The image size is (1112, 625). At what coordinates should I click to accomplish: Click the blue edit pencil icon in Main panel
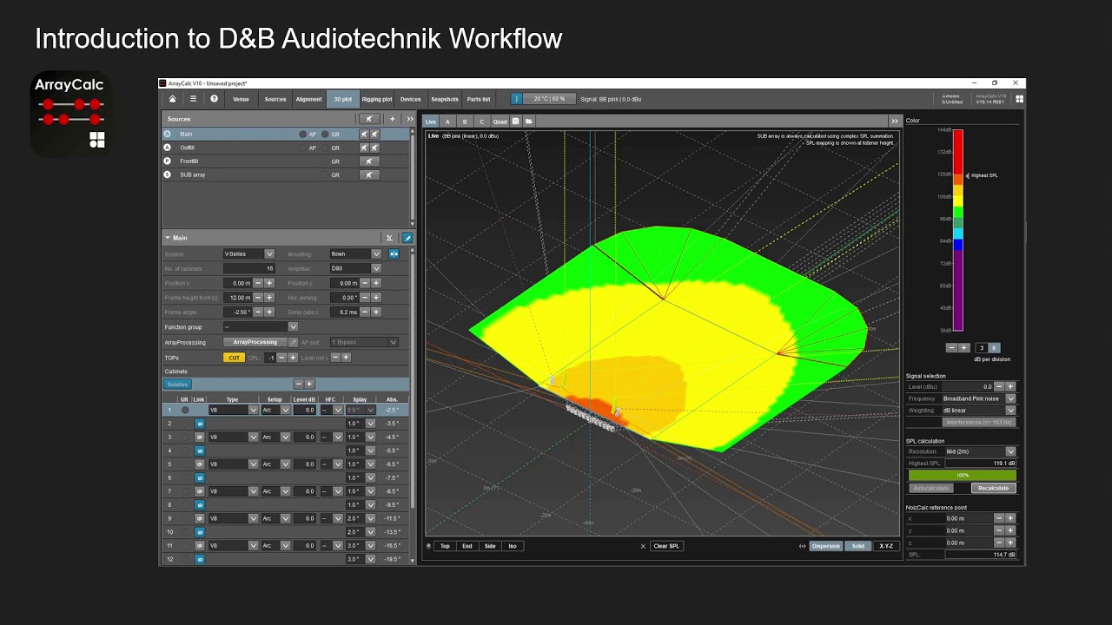(407, 238)
